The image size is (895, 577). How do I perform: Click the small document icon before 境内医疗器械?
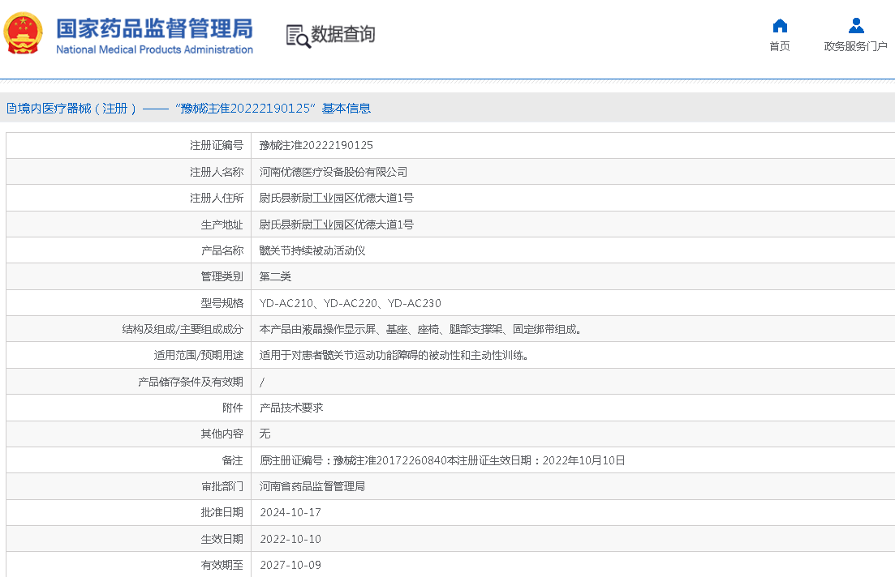click(11, 109)
